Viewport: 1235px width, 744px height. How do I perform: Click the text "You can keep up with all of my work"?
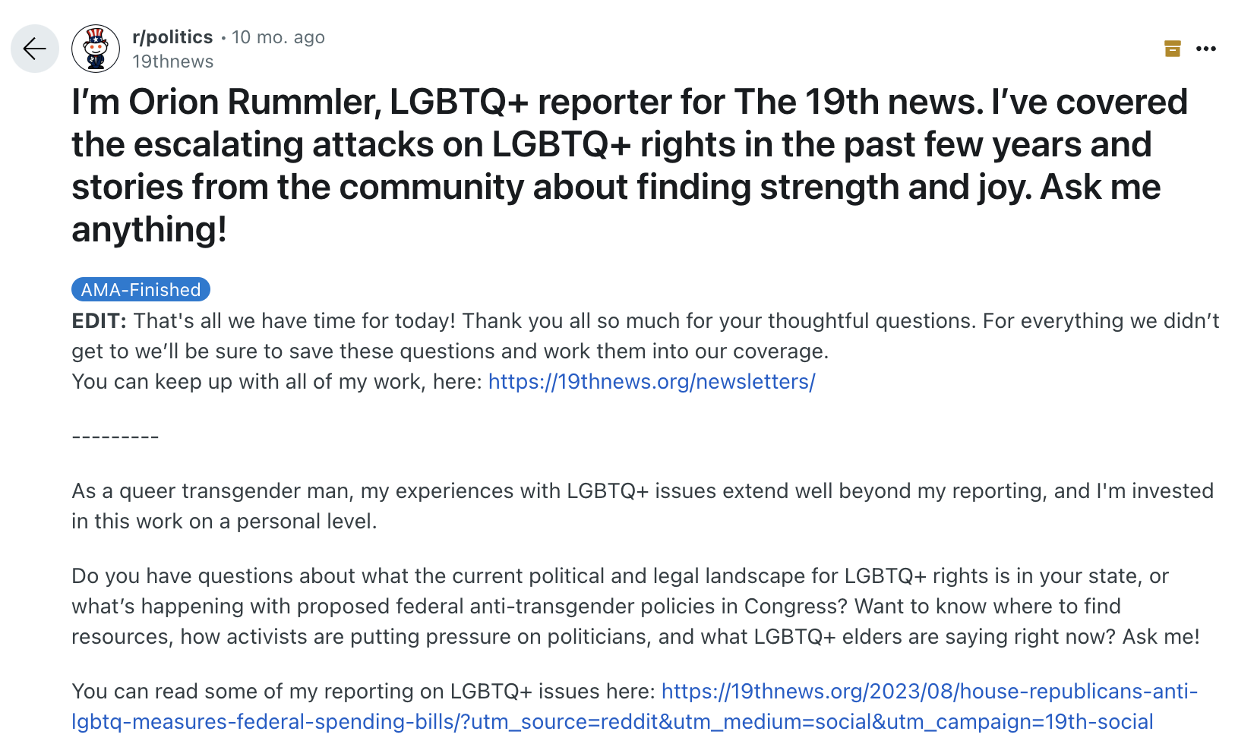276,381
